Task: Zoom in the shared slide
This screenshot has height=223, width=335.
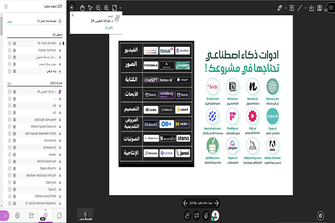Action: pyautogui.click(x=106, y=8)
